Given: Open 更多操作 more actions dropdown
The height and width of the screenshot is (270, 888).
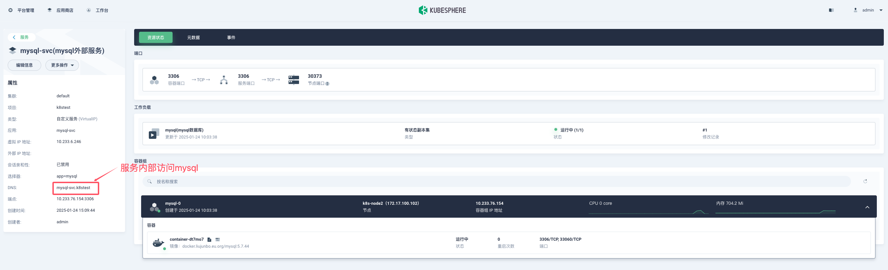Looking at the screenshot, I should (x=62, y=65).
